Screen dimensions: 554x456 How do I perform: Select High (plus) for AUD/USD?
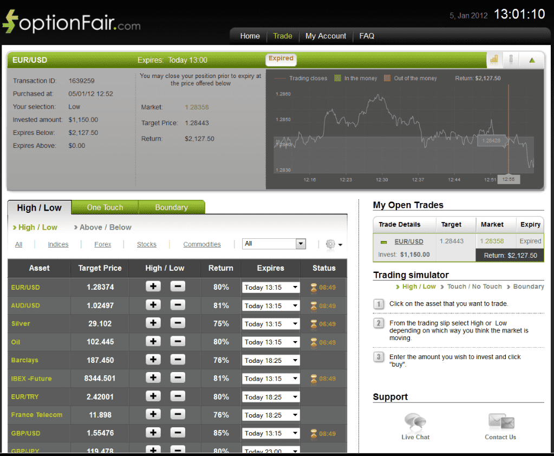pyautogui.click(x=153, y=305)
